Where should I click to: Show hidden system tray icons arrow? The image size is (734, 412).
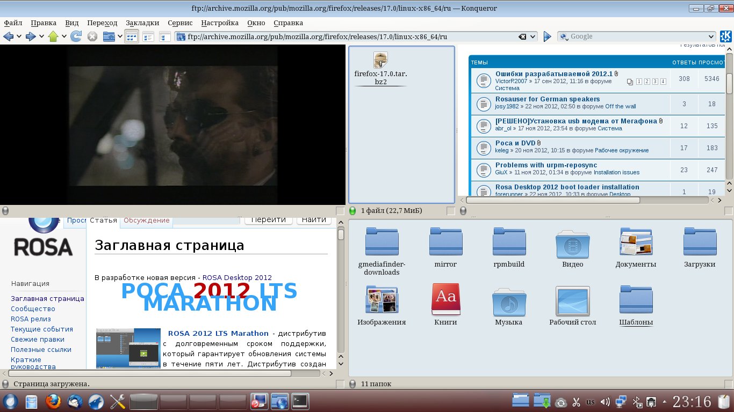(664, 402)
